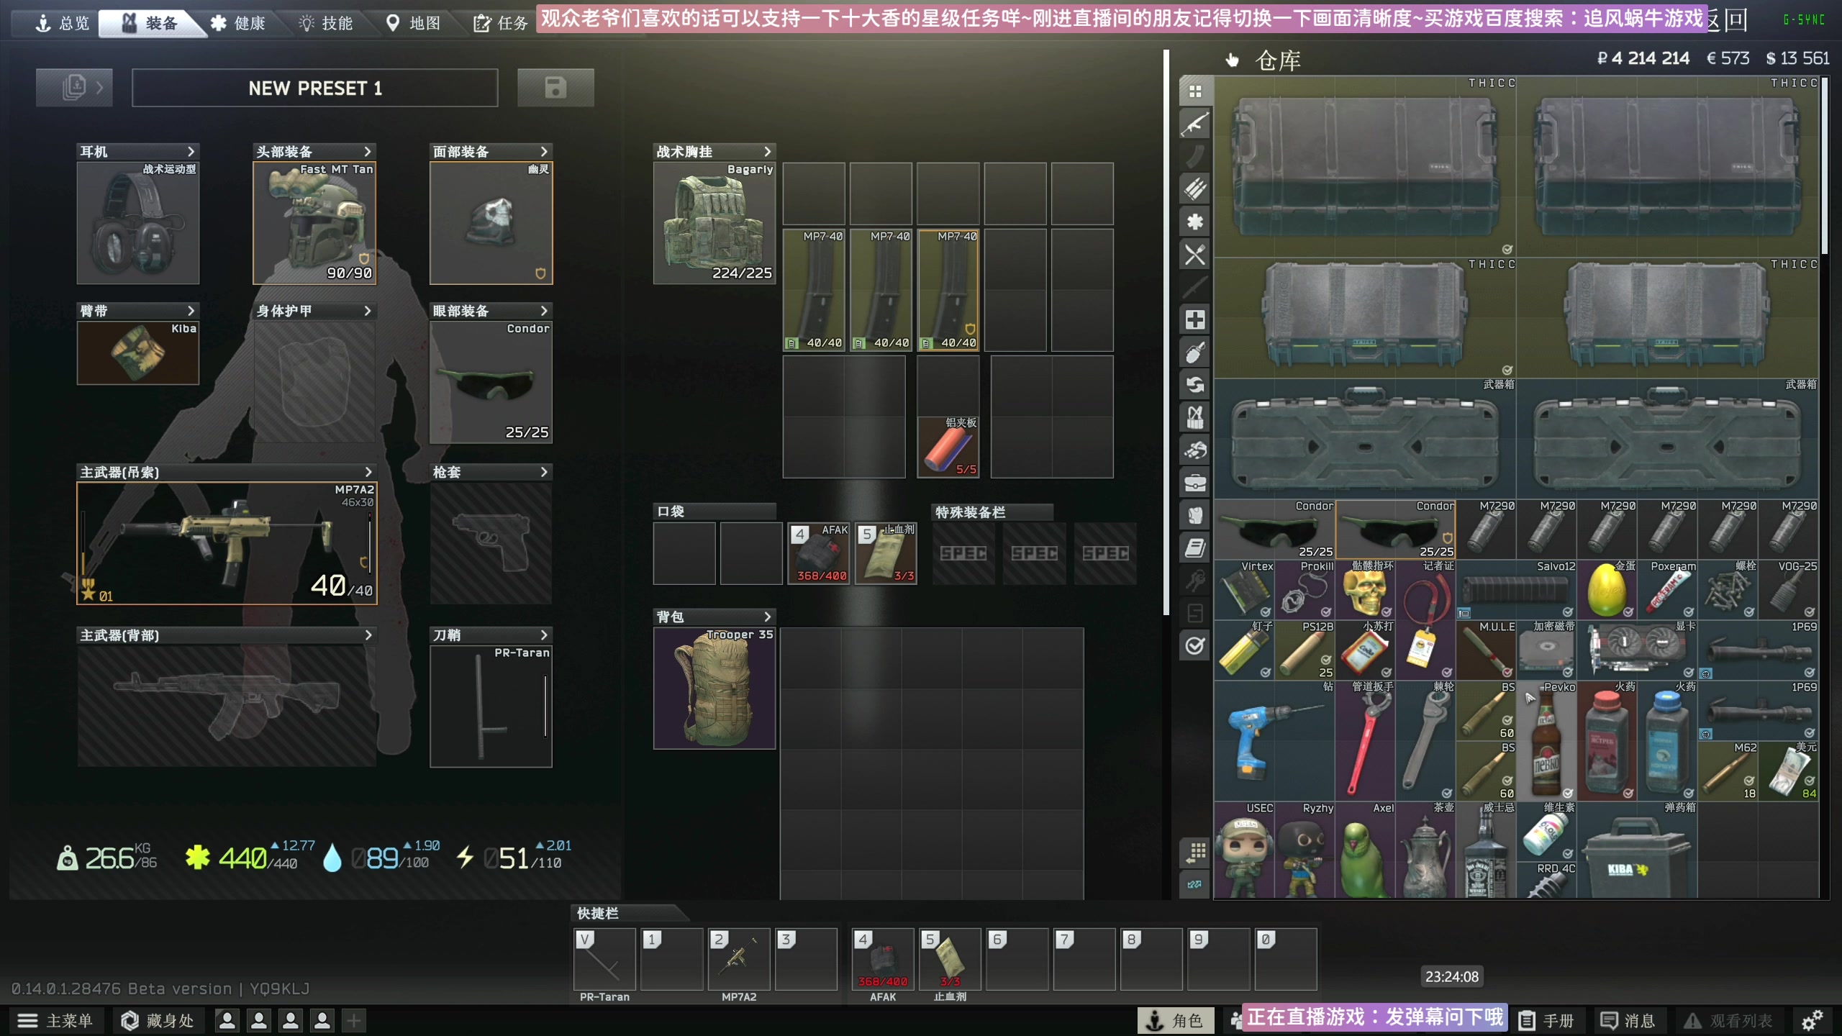Add a group member with plus icon
The height and width of the screenshot is (1036, 1842).
[x=353, y=1020]
